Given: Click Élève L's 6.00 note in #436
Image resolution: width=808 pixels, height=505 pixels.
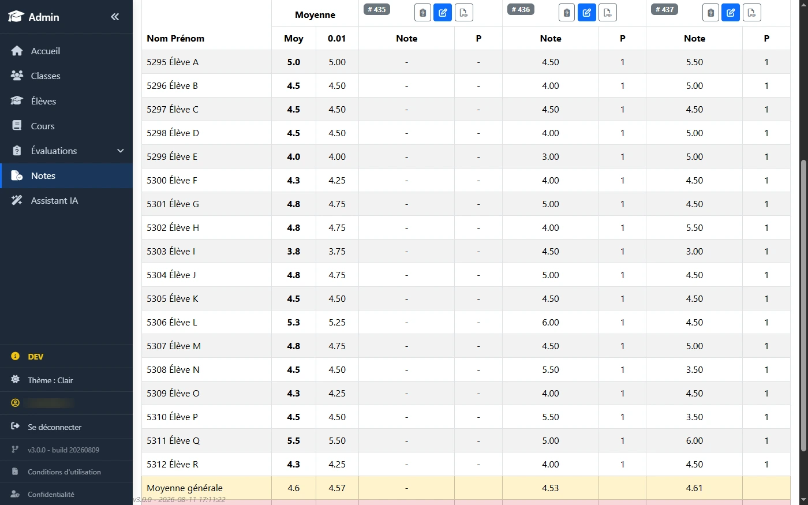Looking at the screenshot, I should coord(551,322).
